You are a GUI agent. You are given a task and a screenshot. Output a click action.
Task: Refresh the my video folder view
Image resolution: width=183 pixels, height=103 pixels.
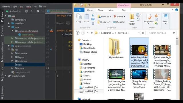[x=143, y=33]
